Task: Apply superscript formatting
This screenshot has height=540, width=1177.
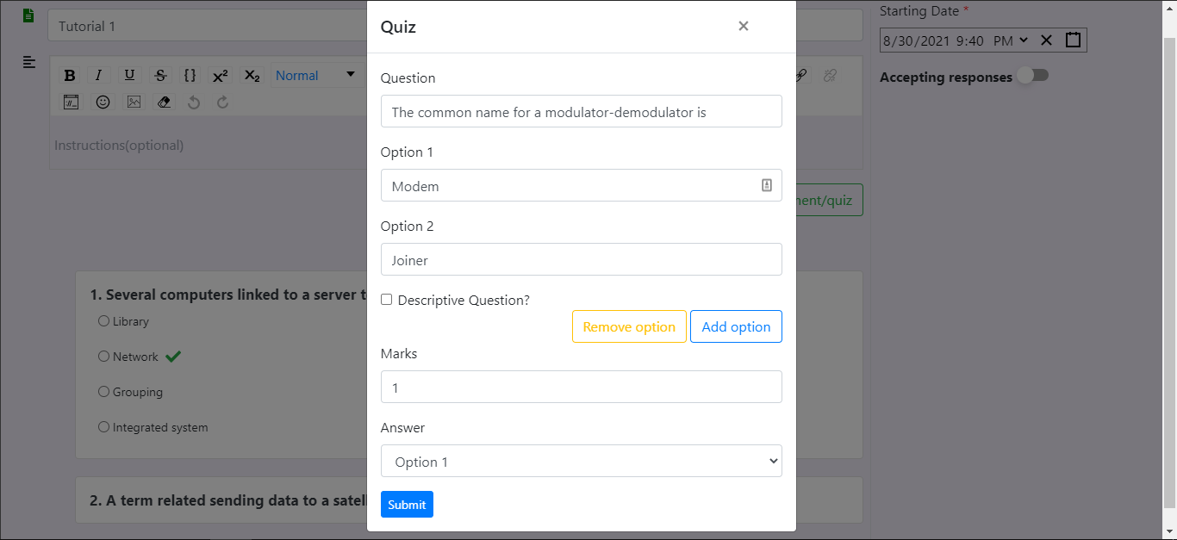Action: point(221,76)
